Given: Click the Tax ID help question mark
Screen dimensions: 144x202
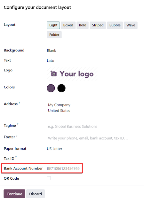Looking at the screenshot, I should click(16, 157).
